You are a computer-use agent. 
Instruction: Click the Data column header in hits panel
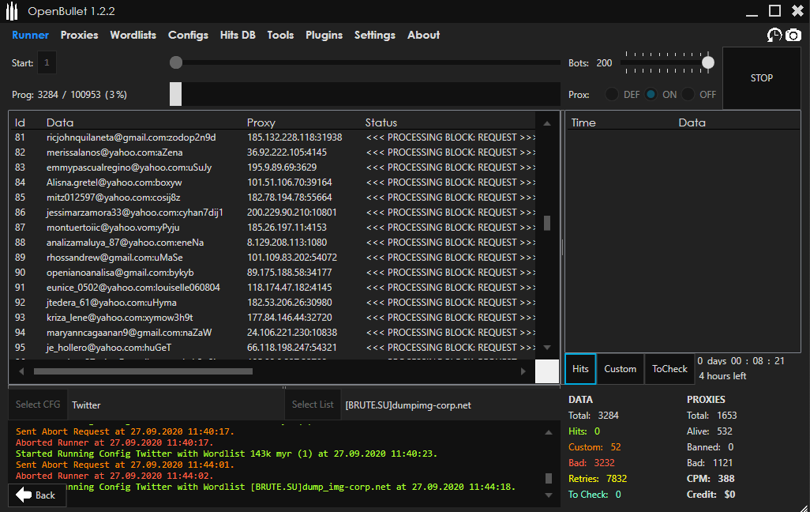(x=692, y=122)
